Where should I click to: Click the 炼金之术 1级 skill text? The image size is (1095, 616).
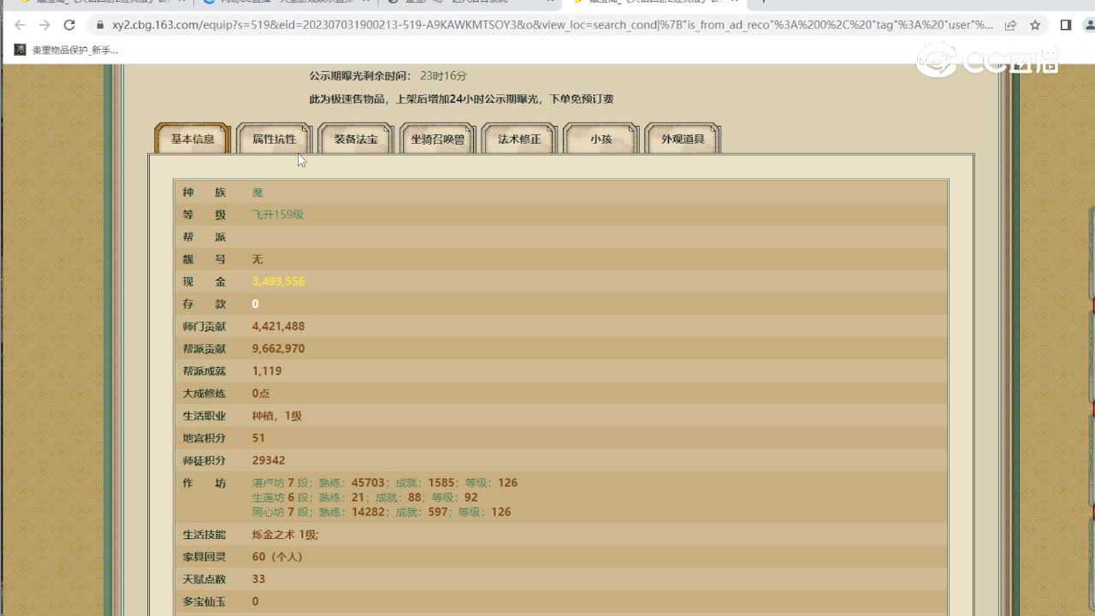coord(285,535)
